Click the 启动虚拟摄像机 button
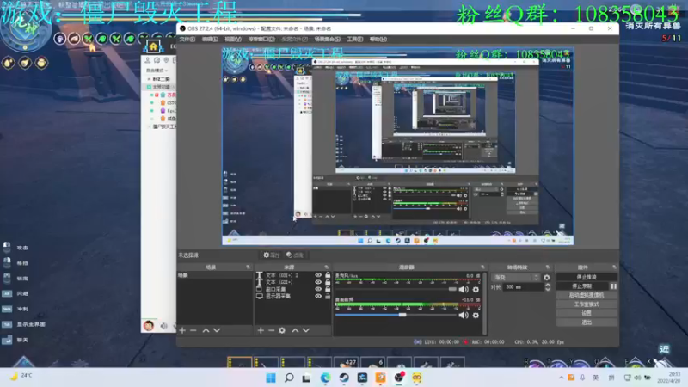This screenshot has height=387, width=688. click(587, 295)
